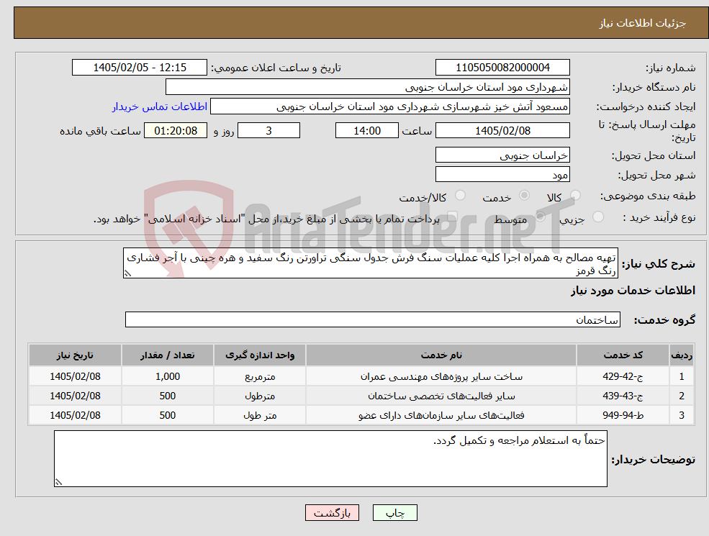Click the مهلت ارسال پاسخ label
709x536 pixels.
point(646,131)
